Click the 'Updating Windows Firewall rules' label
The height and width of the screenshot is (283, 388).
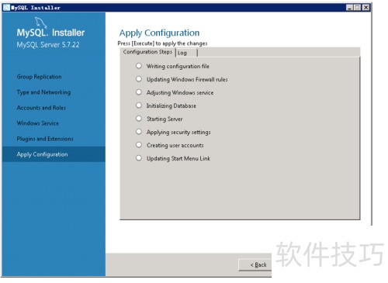(187, 79)
